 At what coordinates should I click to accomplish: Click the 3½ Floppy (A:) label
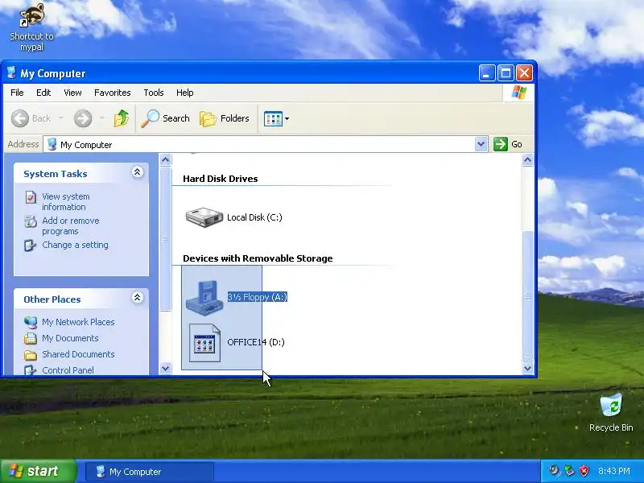pyautogui.click(x=258, y=297)
